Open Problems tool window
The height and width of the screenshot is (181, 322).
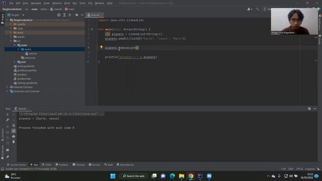click(x=61, y=164)
